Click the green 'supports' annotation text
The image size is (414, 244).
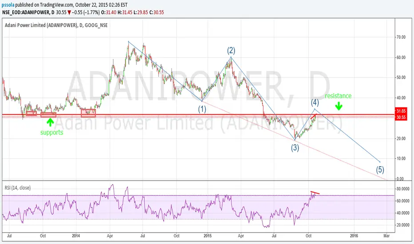click(x=52, y=132)
